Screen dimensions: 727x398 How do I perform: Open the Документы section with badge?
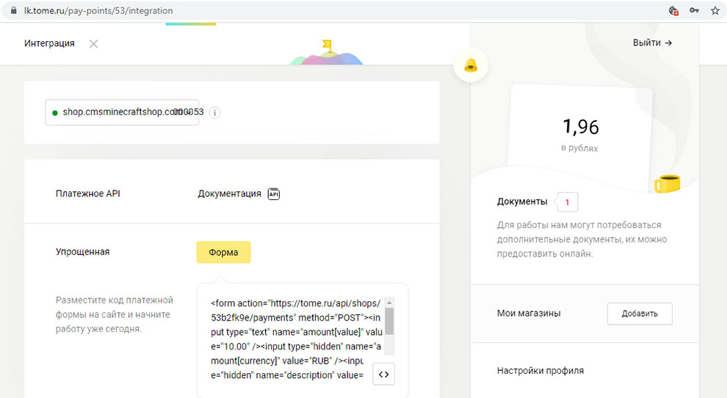pos(522,202)
